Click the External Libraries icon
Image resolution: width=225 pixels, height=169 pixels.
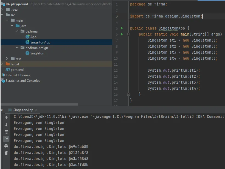[x=3, y=75]
